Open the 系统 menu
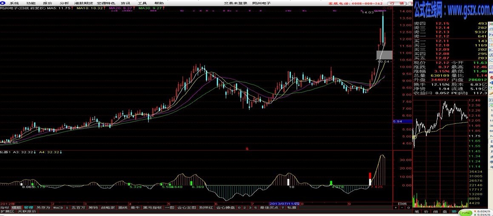Image resolution: width=493 pixels, height=216 pixels. (14, 3)
